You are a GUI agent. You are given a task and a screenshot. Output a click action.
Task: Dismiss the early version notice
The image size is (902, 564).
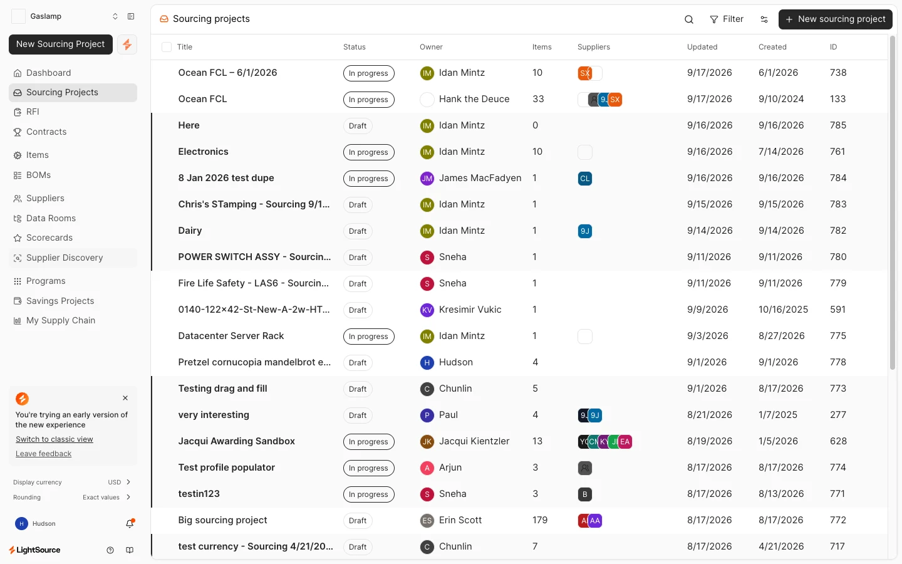click(x=125, y=398)
